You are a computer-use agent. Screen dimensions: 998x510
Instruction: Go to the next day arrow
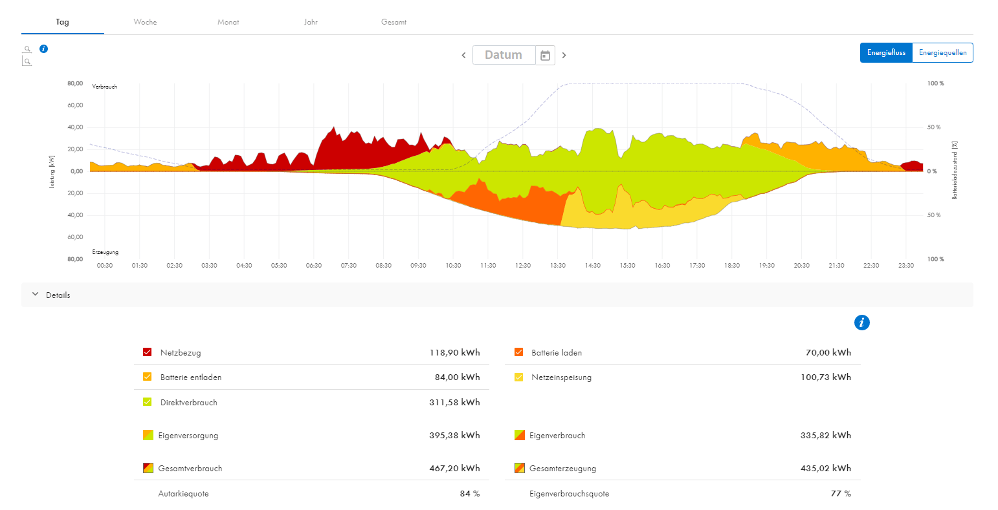564,56
